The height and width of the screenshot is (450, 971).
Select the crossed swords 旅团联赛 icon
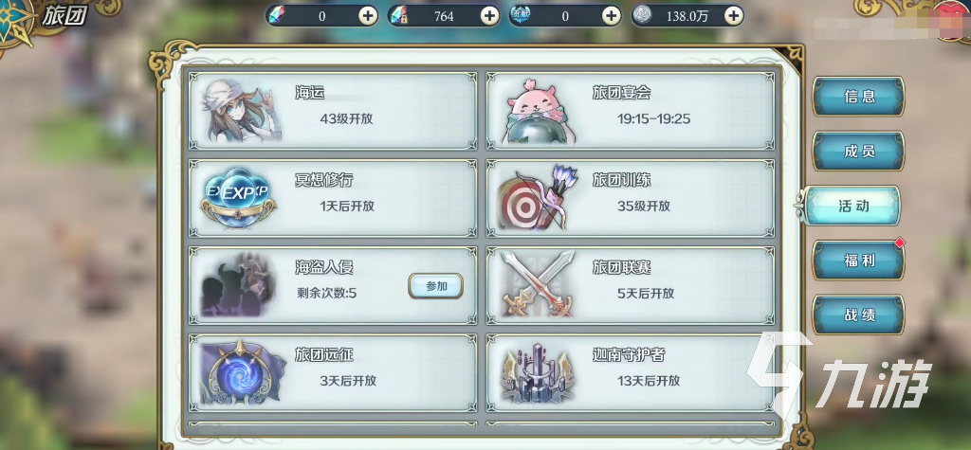tap(538, 285)
